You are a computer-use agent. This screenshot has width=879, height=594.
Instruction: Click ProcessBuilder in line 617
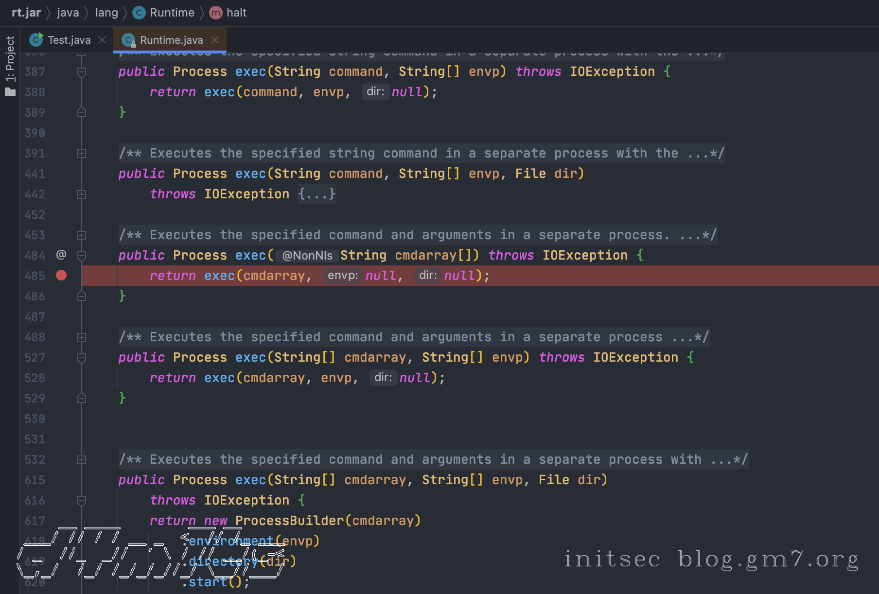[x=289, y=521]
